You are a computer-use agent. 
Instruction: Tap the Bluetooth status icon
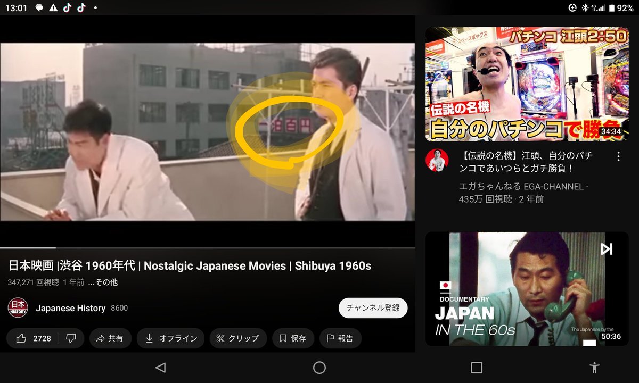point(584,8)
